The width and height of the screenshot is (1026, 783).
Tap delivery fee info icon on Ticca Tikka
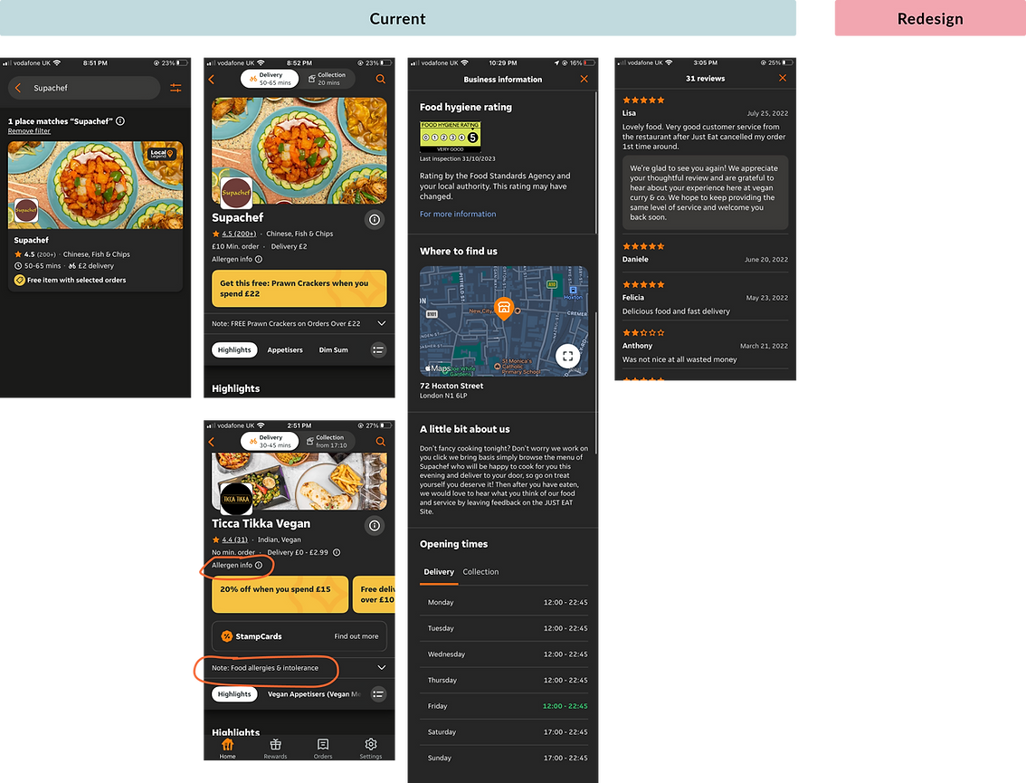337,552
